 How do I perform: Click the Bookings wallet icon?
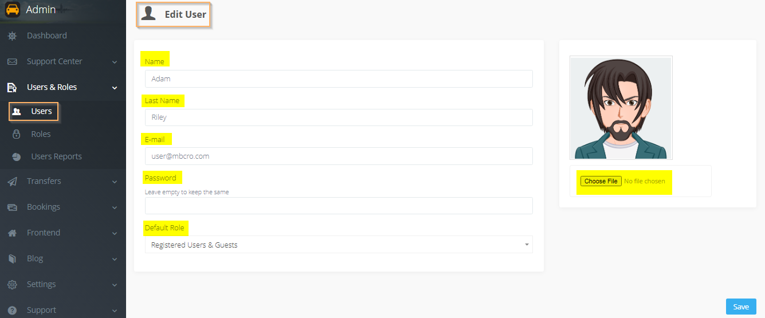click(12, 207)
